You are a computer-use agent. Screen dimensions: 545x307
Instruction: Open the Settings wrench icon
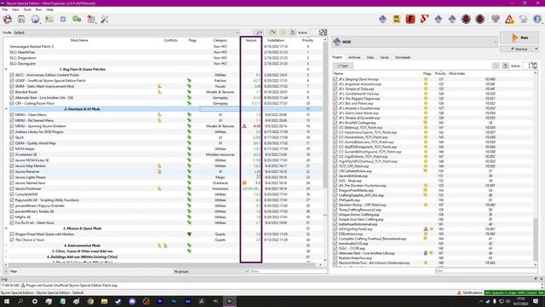[x=105, y=20]
